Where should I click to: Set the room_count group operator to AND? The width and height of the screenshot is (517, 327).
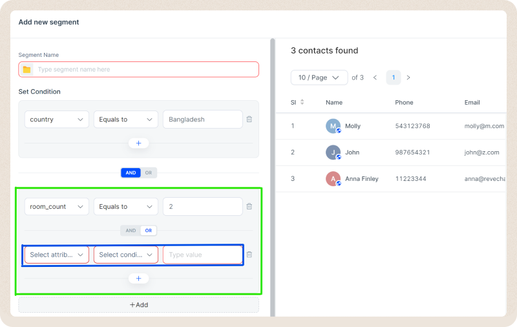tap(131, 231)
